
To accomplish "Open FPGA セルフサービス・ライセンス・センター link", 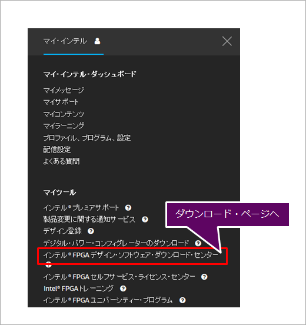I will point(119,277).
